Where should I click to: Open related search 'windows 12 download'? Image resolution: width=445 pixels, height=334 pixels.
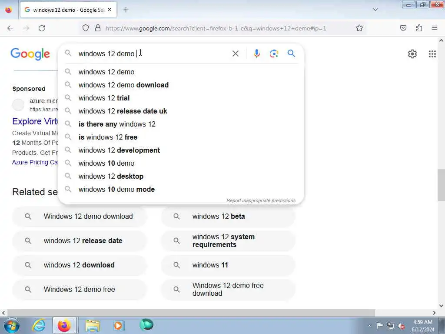[x=80, y=265]
